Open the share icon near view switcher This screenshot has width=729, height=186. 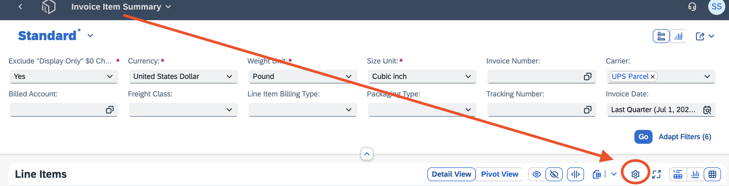pyautogui.click(x=700, y=36)
